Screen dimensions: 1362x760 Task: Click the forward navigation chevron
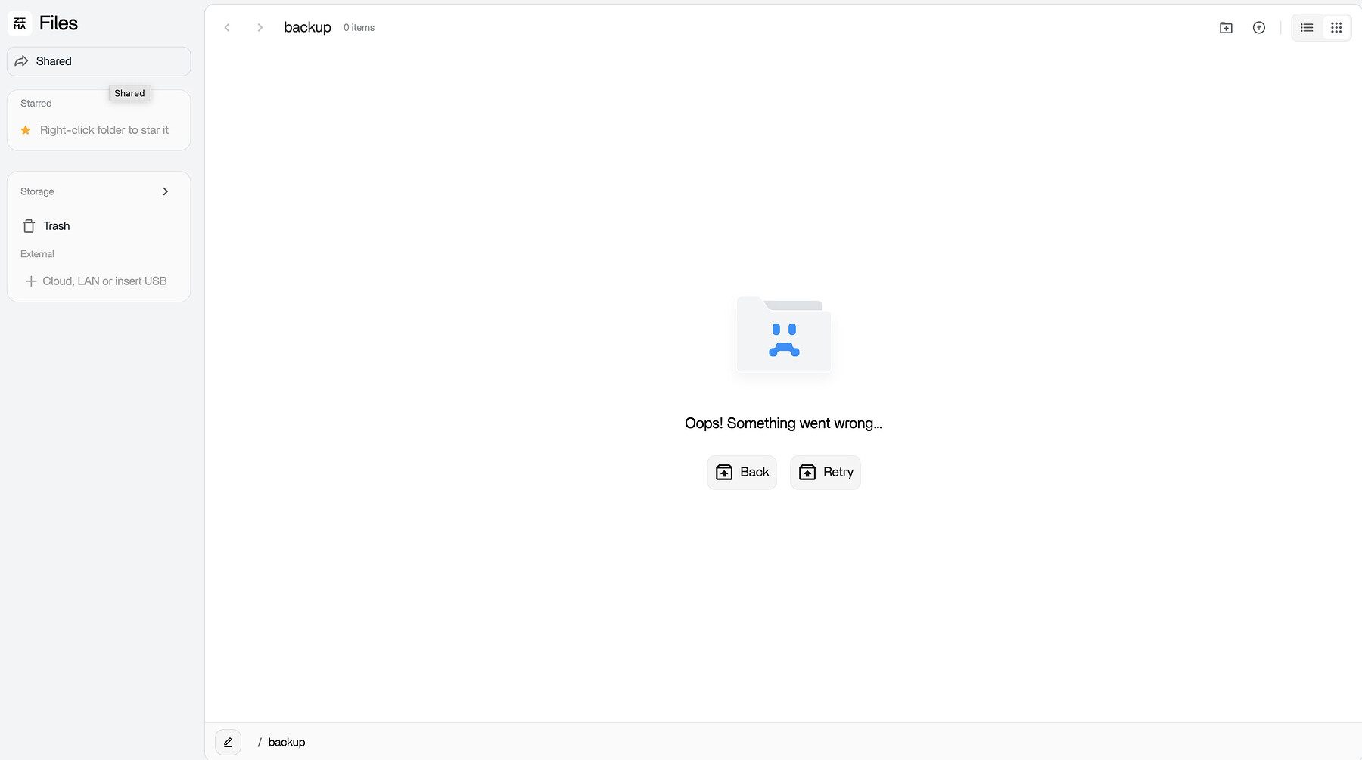point(260,27)
